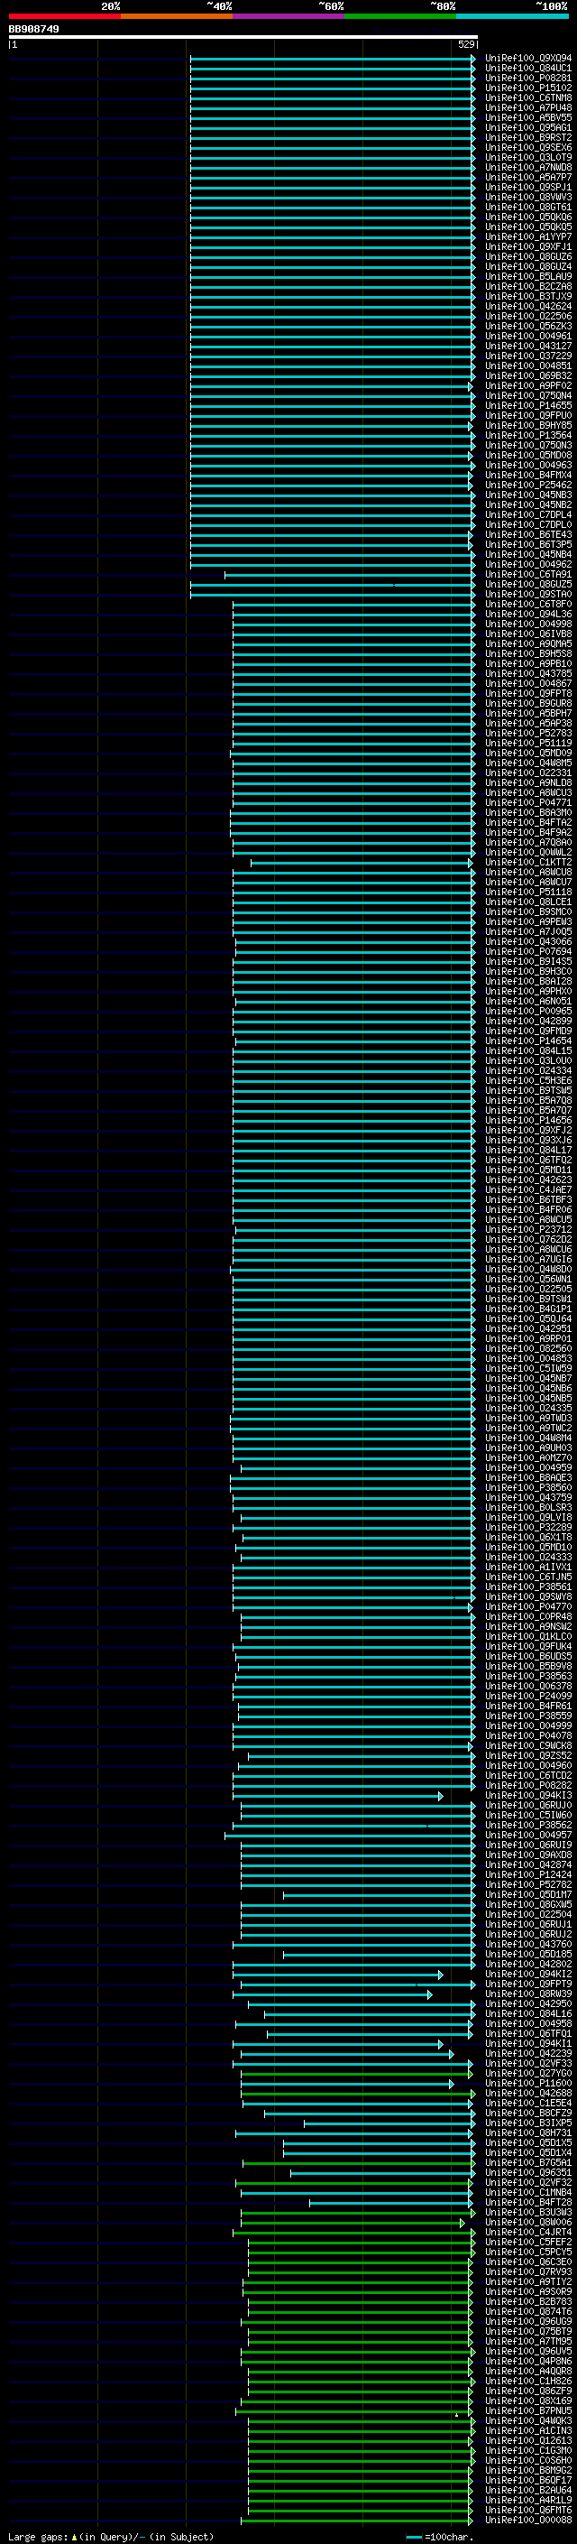
Task: Open hit UniRef100_Q762D2
Action: [x=528, y=1239]
